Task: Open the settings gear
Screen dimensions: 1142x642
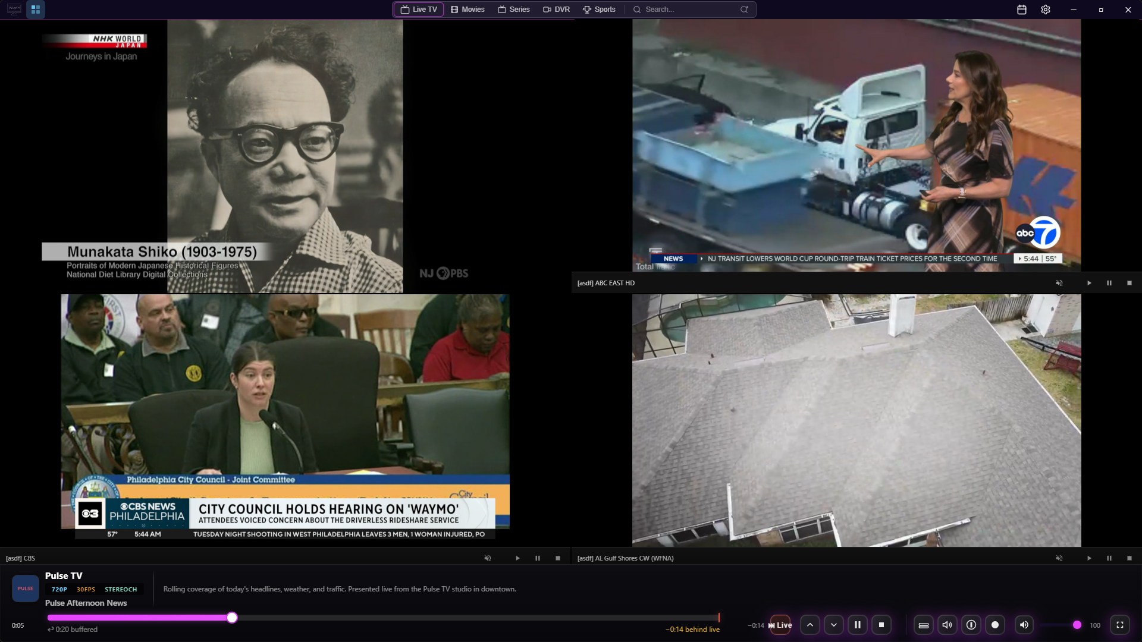Action: coord(1046,10)
